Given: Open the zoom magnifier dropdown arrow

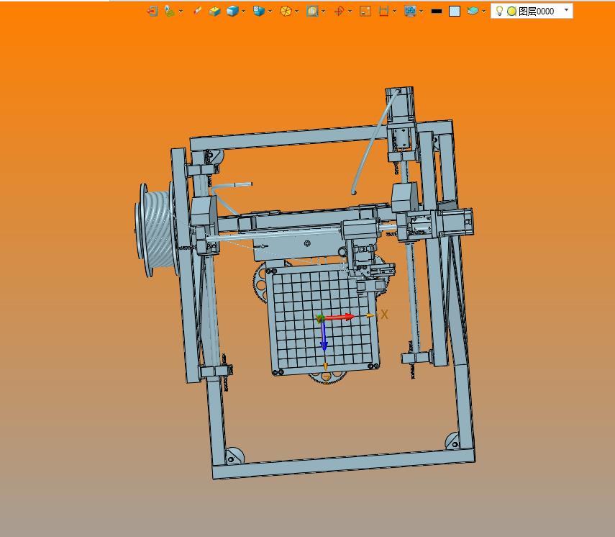Looking at the screenshot, I should tap(324, 12).
